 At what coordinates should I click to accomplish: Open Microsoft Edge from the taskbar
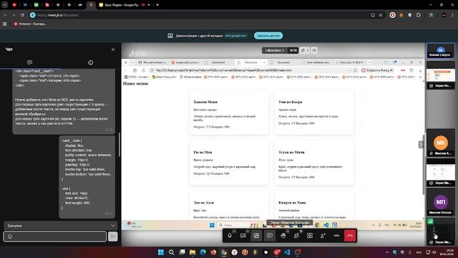tap(203, 252)
